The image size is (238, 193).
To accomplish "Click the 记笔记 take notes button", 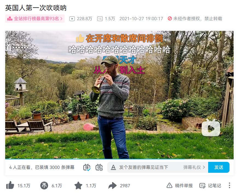I will [210, 186].
